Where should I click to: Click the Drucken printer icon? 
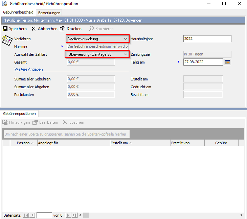[x=63, y=29]
